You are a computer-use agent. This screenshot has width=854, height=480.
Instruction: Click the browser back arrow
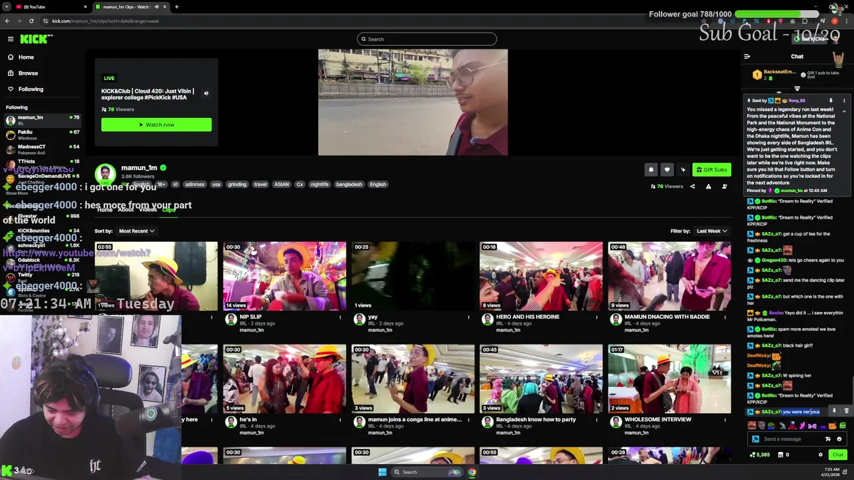point(7,21)
